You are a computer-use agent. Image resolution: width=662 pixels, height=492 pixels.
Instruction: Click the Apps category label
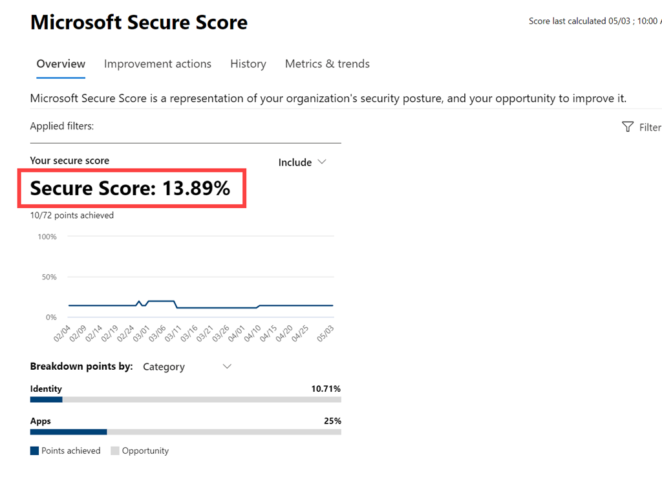(x=41, y=421)
